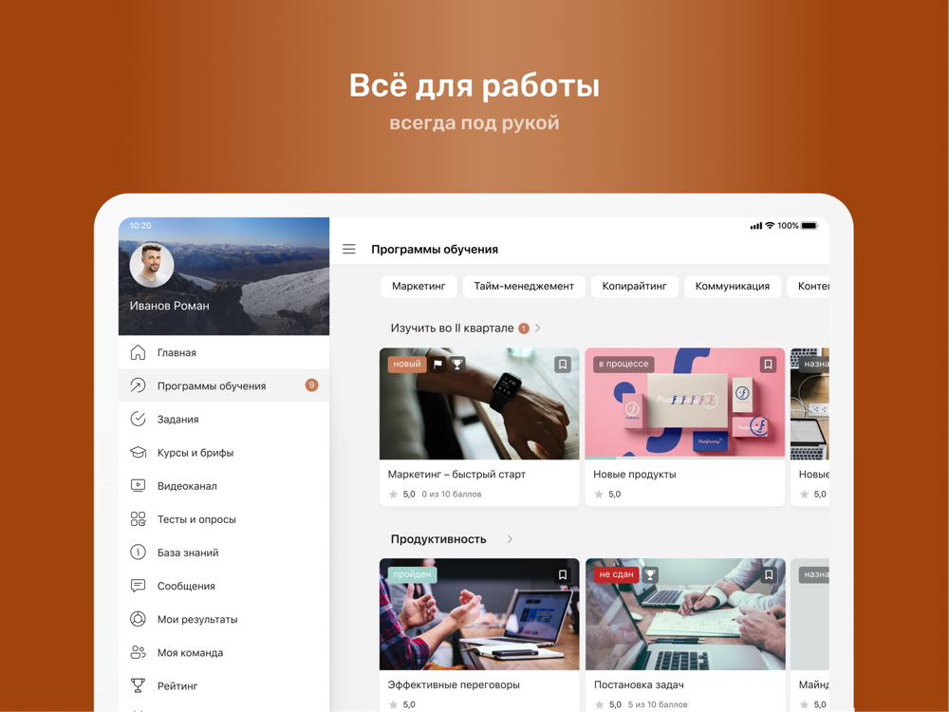Open Задания in the sidebar
949x712 pixels.
coord(224,419)
